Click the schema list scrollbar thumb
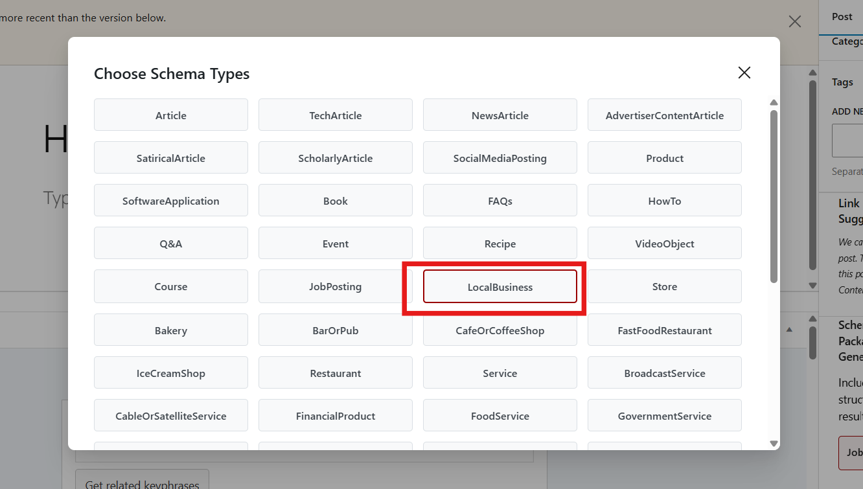 click(x=774, y=196)
